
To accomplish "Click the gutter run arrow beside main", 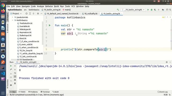I will (50, 25).
